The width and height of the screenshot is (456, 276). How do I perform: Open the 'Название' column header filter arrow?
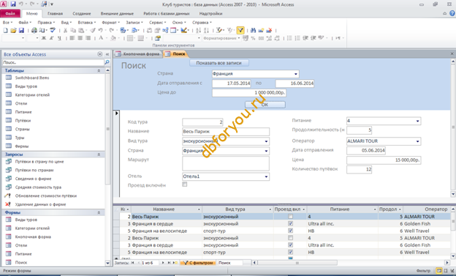(x=199, y=209)
